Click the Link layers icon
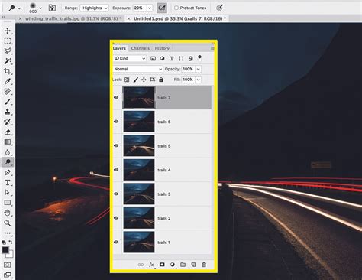Screen dimensions: 362x280 [x=141, y=265]
